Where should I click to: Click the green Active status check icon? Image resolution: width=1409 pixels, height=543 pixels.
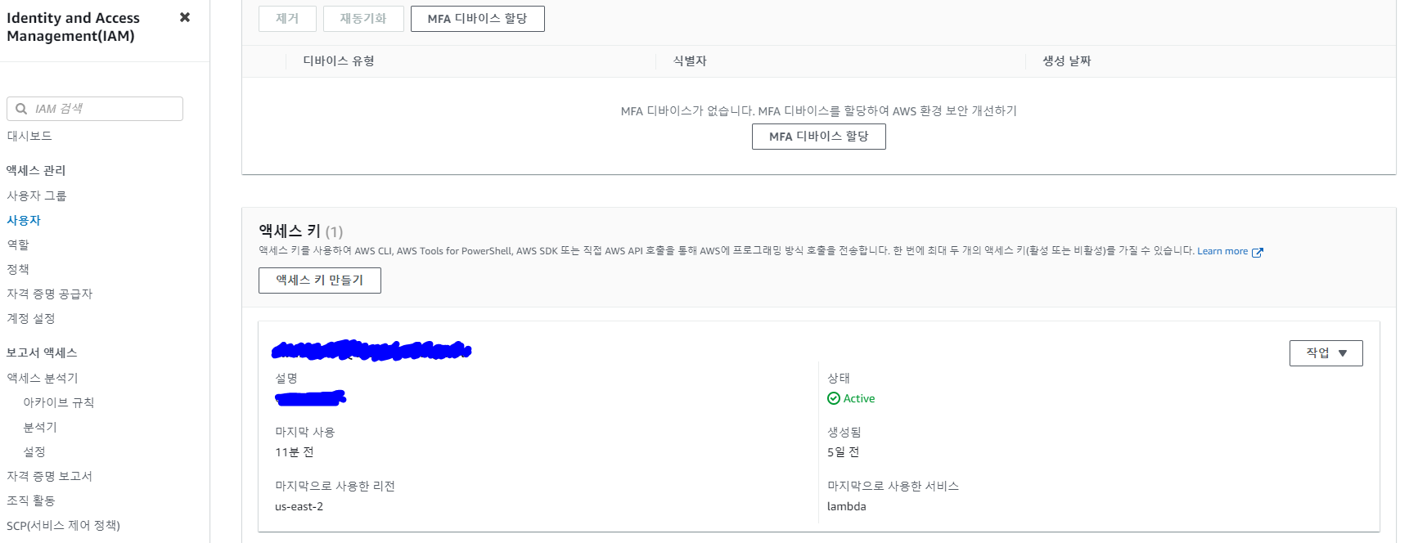tap(834, 398)
